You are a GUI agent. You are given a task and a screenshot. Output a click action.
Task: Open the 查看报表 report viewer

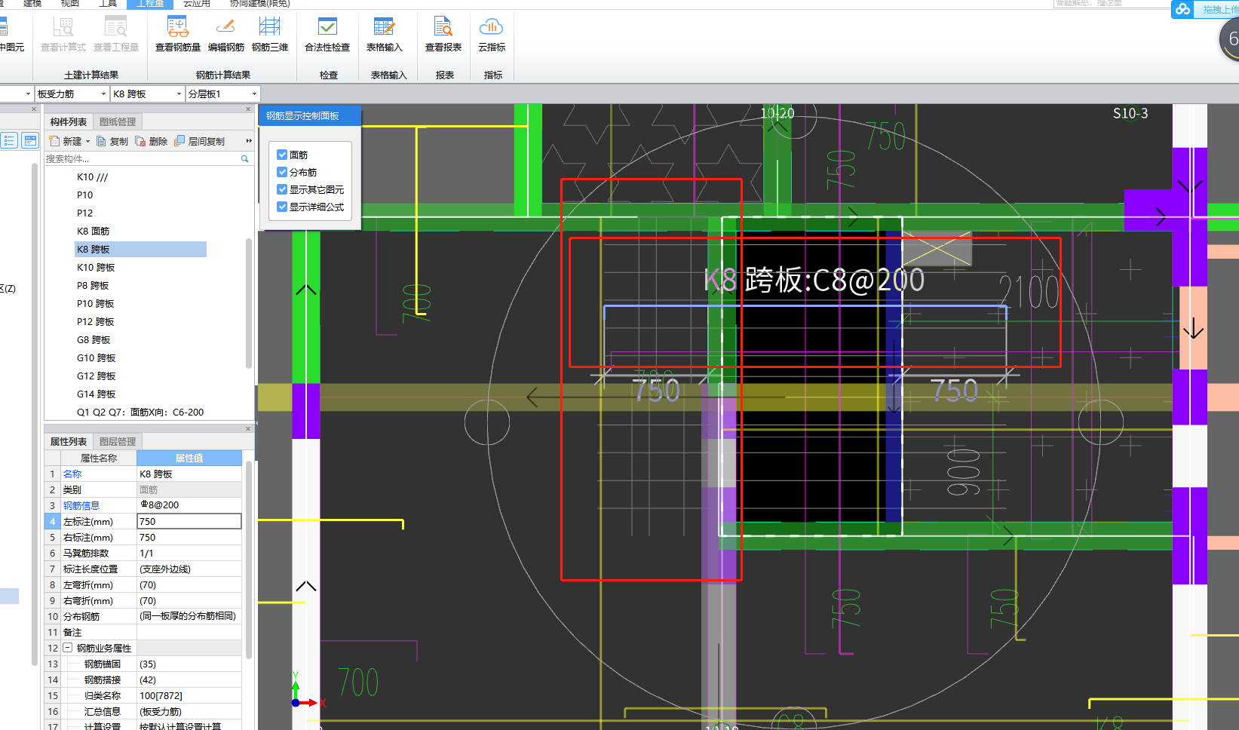[x=443, y=35]
